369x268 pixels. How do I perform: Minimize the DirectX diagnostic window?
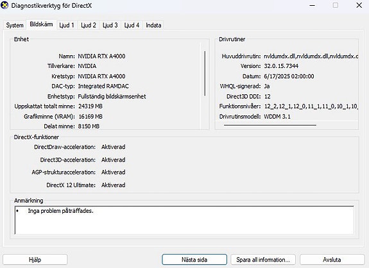point(313,5)
